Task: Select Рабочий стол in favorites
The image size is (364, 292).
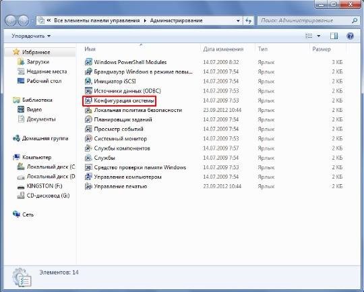Action: [44, 81]
